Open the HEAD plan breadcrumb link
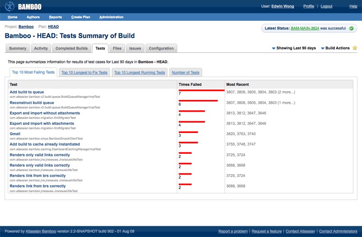 53,27
